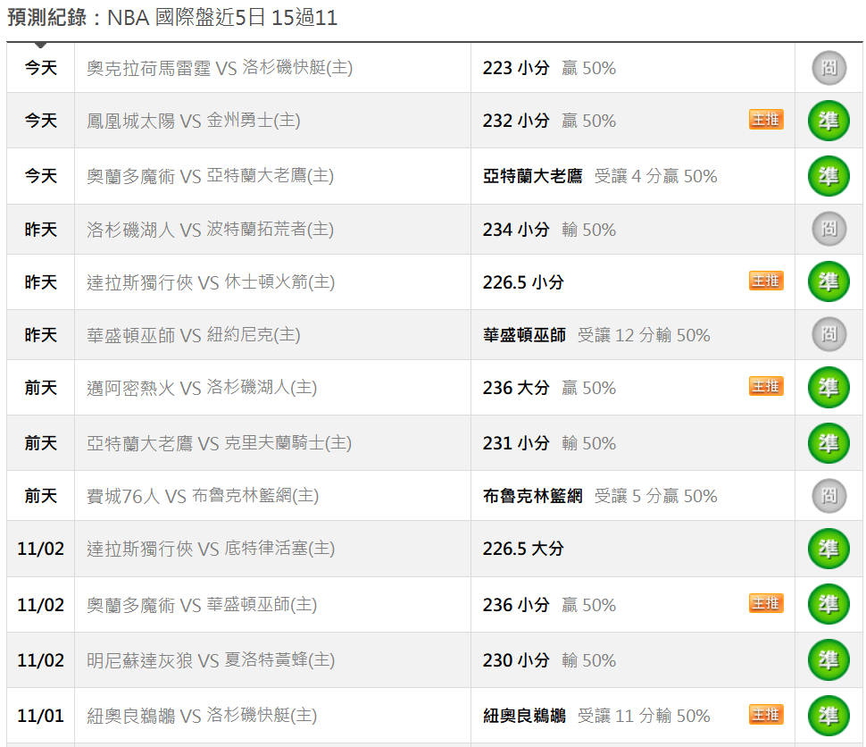Click 主推 badge on 達拉斯獨行俠 VS 休士頓火箭 row
Image resolution: width=866 pixels, height=747 pixels.
click(x=766, y=281)
